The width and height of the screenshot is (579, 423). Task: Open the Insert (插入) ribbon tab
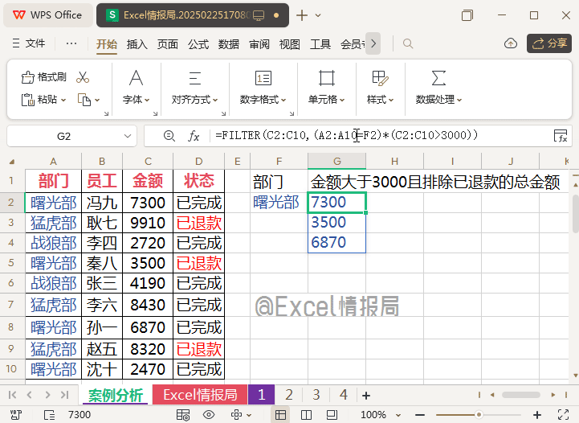[137, 44]
